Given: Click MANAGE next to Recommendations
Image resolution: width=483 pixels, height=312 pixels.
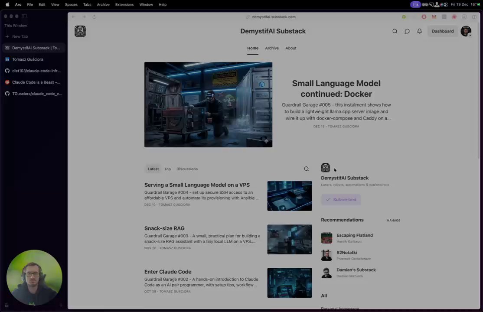Looking at the screenshot, I should (x=393, y=221).
